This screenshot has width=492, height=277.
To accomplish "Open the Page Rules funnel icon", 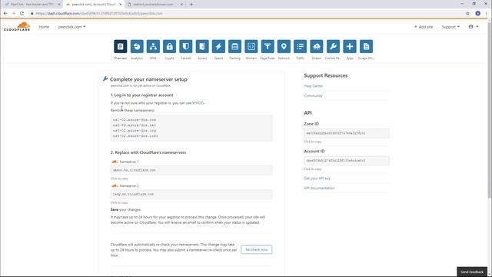I will pos(268,46).
